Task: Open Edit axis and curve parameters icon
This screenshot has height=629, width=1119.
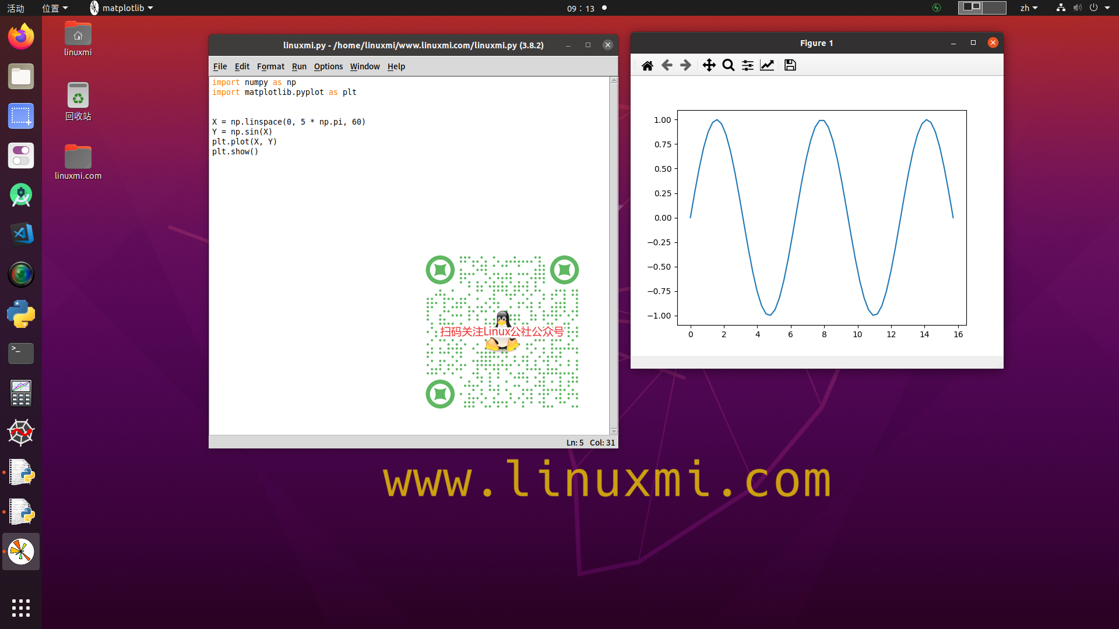Action: point(767,65)
